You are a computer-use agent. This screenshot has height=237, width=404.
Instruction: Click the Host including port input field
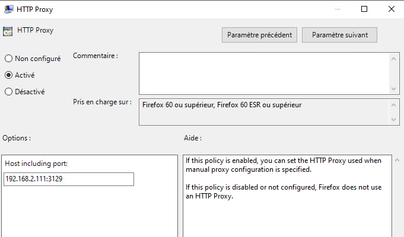point(69,179)
